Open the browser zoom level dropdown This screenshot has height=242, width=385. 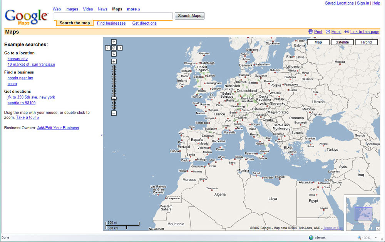point(376,238)
